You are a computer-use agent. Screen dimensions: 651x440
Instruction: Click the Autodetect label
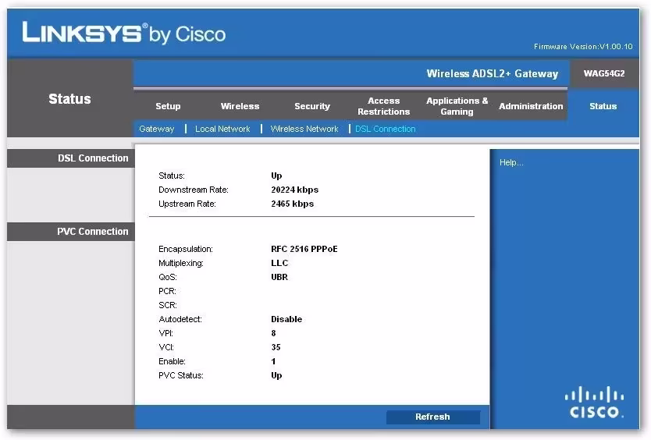tap(180, 319)
